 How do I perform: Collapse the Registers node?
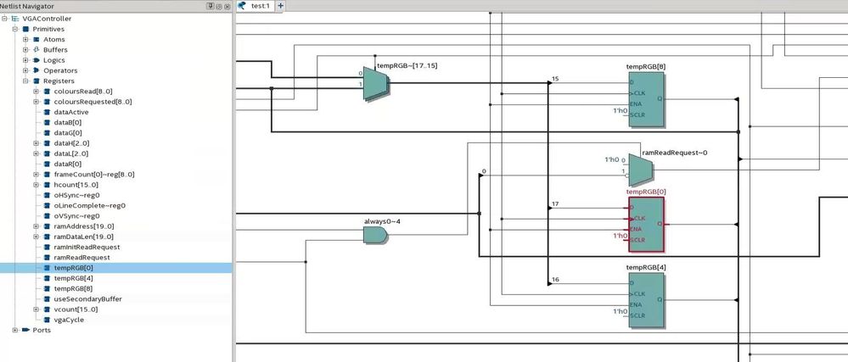(x=25, y=81)
